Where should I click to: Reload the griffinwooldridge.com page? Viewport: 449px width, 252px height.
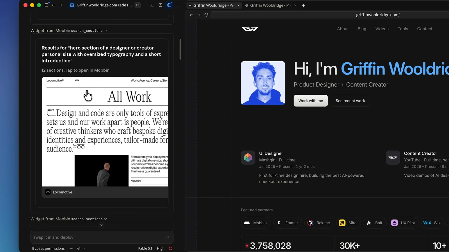pyautogui.click(x=206, y=15)
